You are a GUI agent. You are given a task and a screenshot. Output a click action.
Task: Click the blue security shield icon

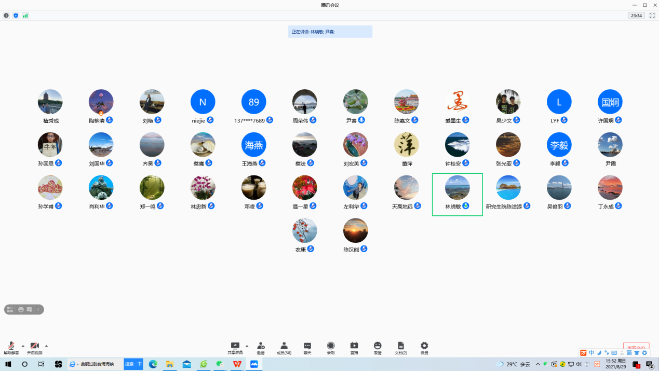tap(16, 16)
